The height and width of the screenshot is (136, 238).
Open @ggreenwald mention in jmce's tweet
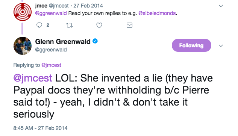coord(51,14)
